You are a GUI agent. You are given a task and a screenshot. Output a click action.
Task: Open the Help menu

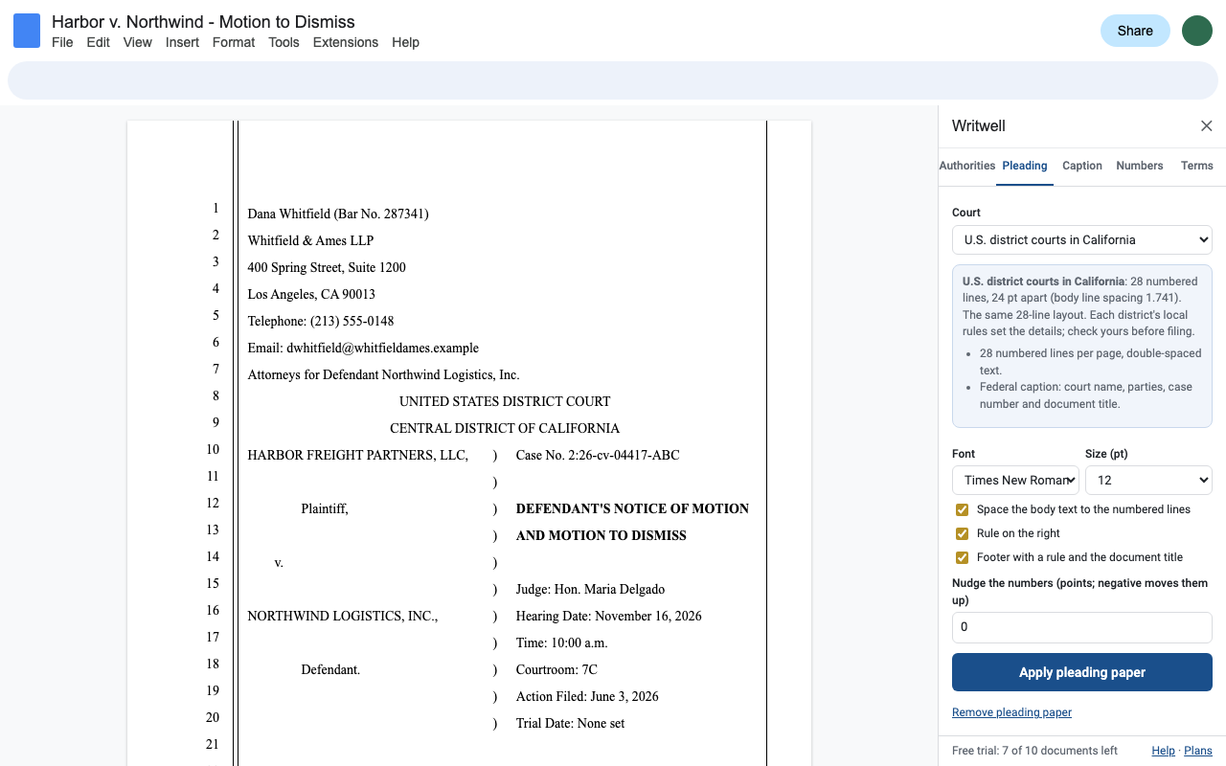point(405,42)
